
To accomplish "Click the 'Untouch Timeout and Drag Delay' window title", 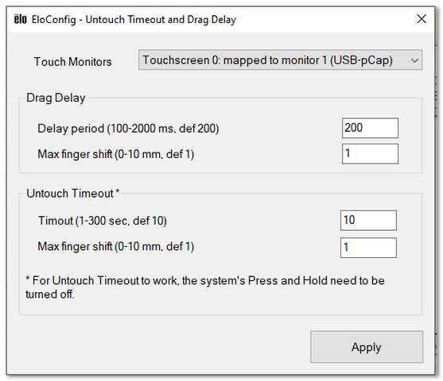I will (x=161, y=20).
